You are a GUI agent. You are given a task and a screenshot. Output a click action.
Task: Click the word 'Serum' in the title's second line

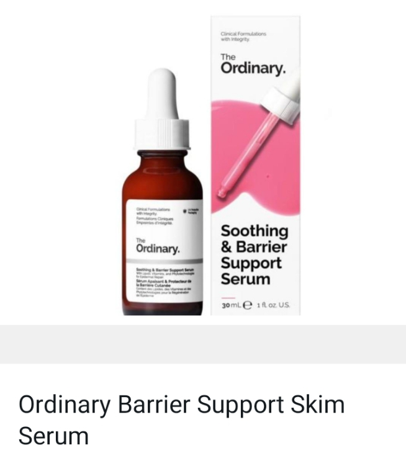tap(53, 436)
